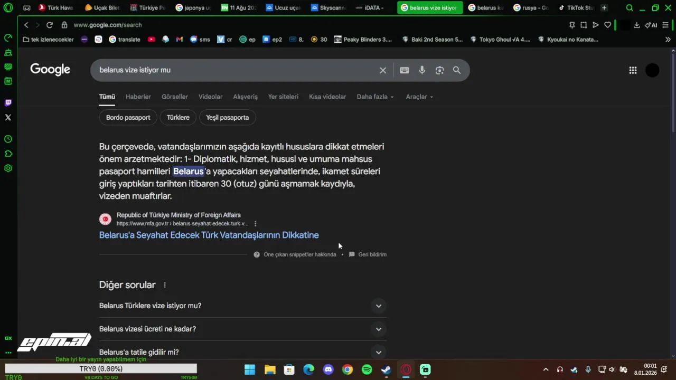This screenshot has width=676, height=380.
Task: Expand 'Belarus'a tatile gidilir mi?' question
Action: pos(243,352)
